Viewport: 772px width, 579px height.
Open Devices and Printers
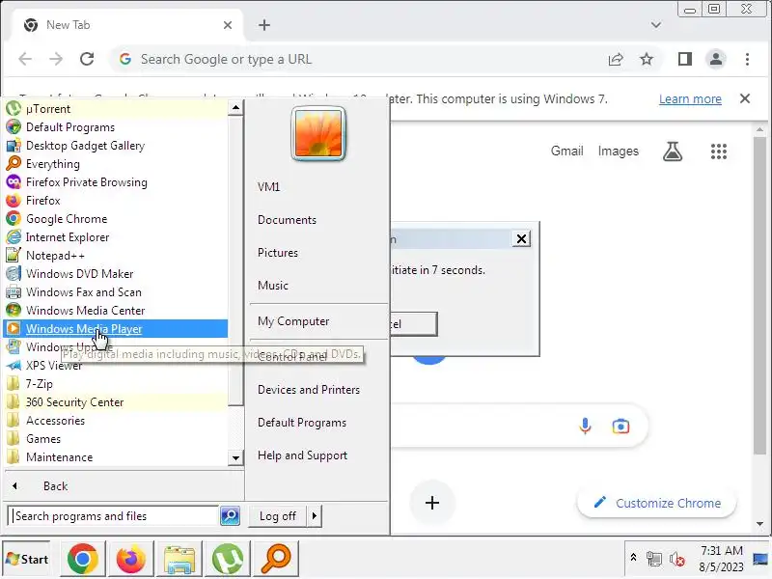309,390
